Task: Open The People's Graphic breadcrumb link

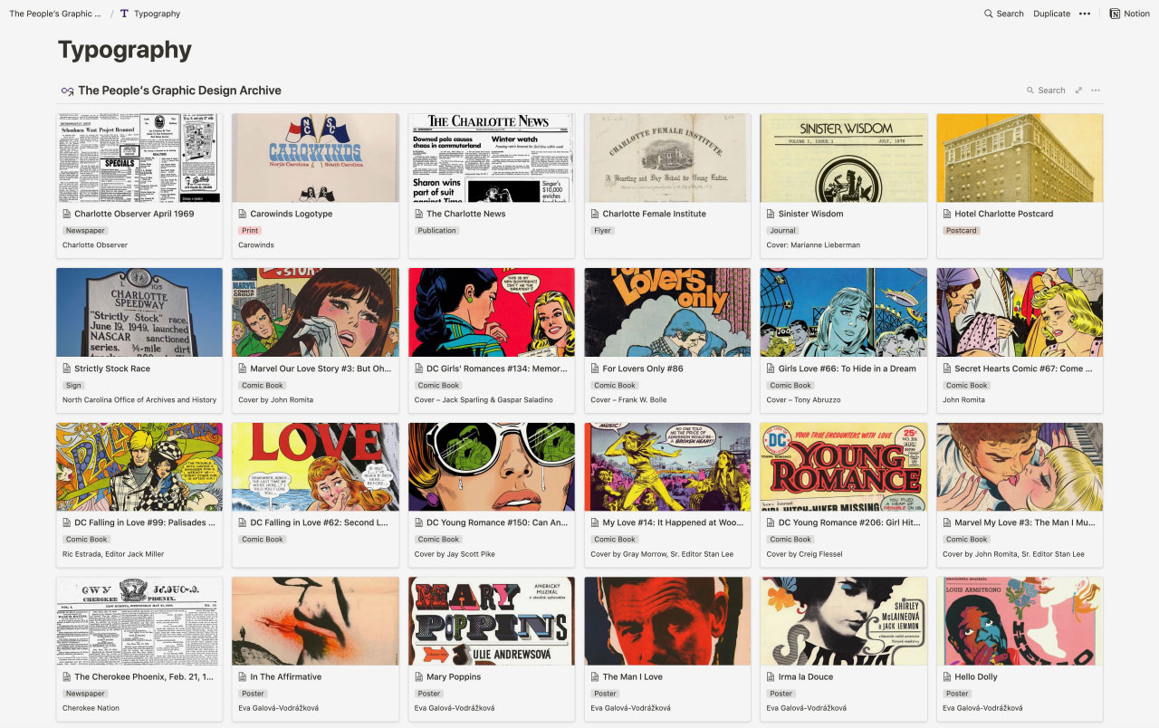Action: 55,14
